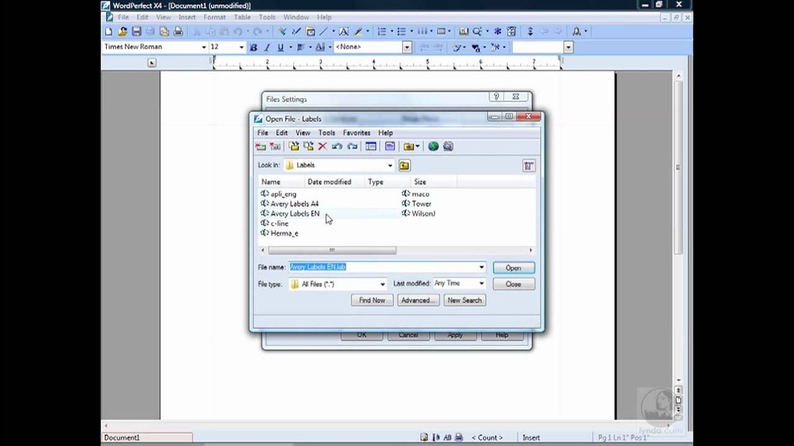This screenshot has height=446, width=794.
Task: Click the Copy to Folder icon in dialog toolbar
Action: [x=294, y=147]
